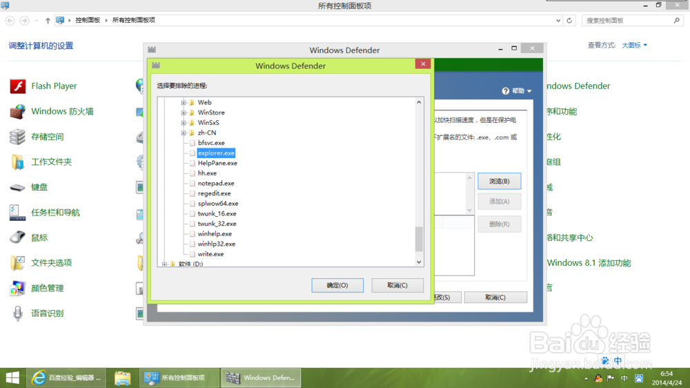This screenshot has width=690, height=388.
Task: Click the 中 input method tray icon
Action: [624, 378]
